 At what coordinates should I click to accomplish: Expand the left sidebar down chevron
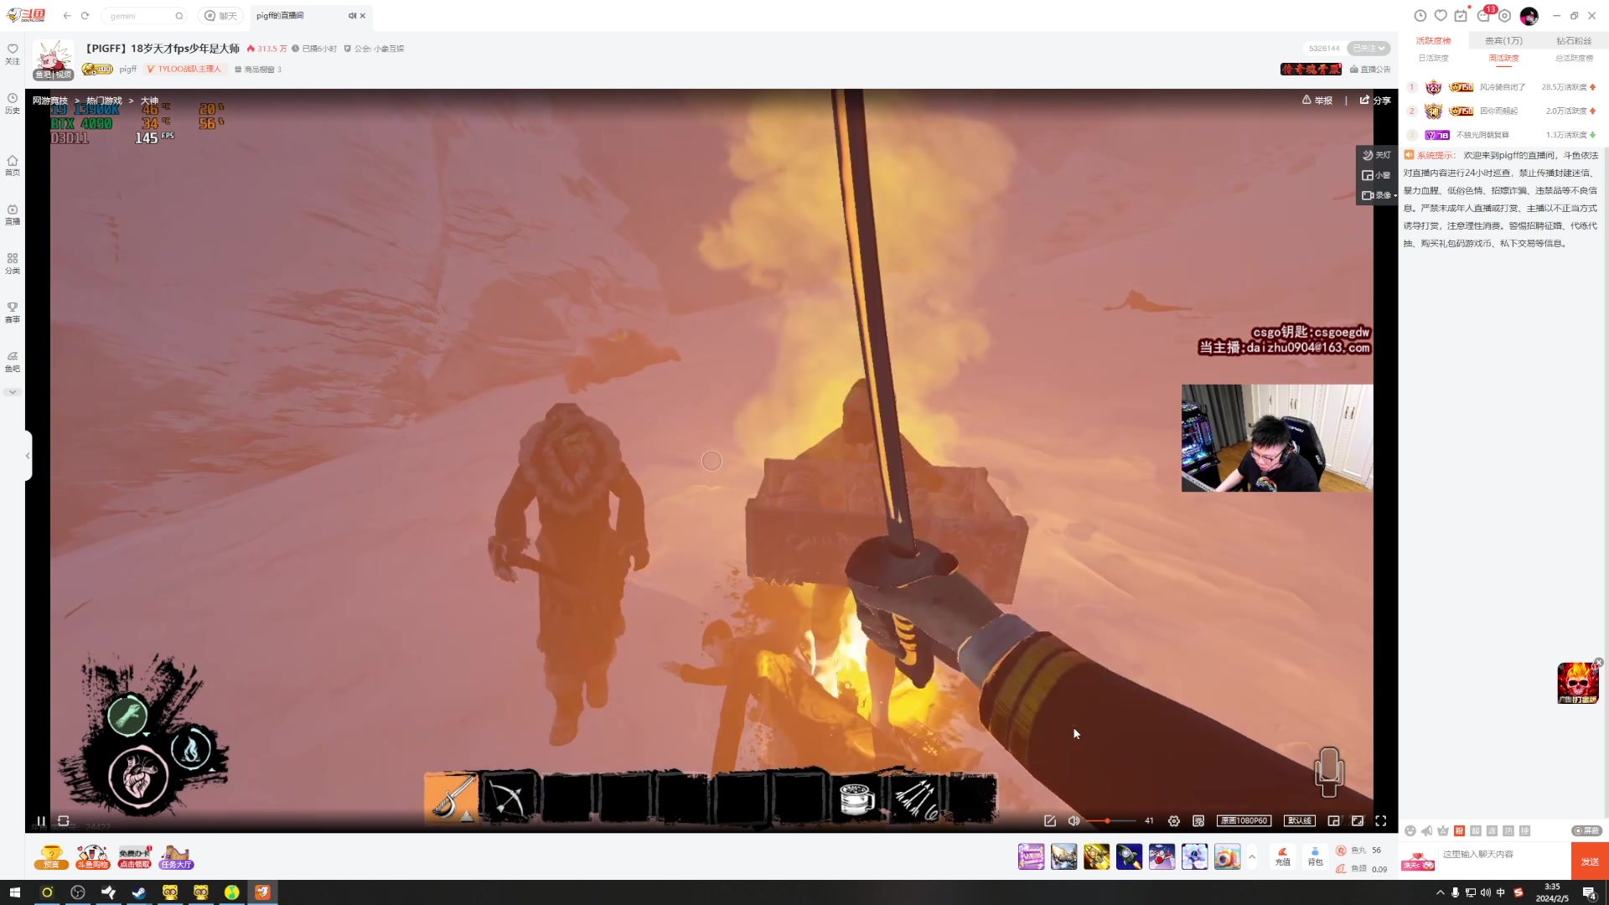(12, 392)
